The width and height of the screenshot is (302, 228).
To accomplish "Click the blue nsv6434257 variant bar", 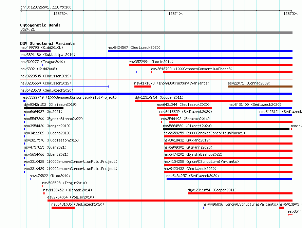I will pyautogui.click(x=229, y=179).
